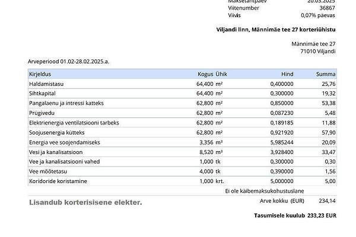Select the Vesi ja kanalisatsioon row
356x237 pixels.
55,152
